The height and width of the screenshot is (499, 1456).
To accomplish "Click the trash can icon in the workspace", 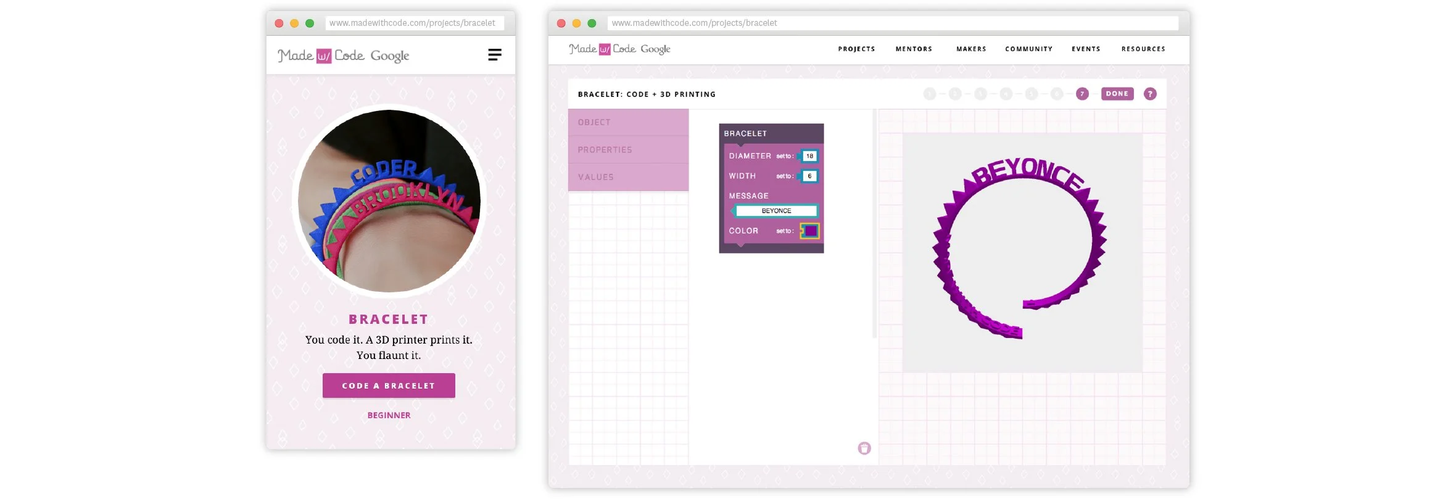I will point(864,448).
